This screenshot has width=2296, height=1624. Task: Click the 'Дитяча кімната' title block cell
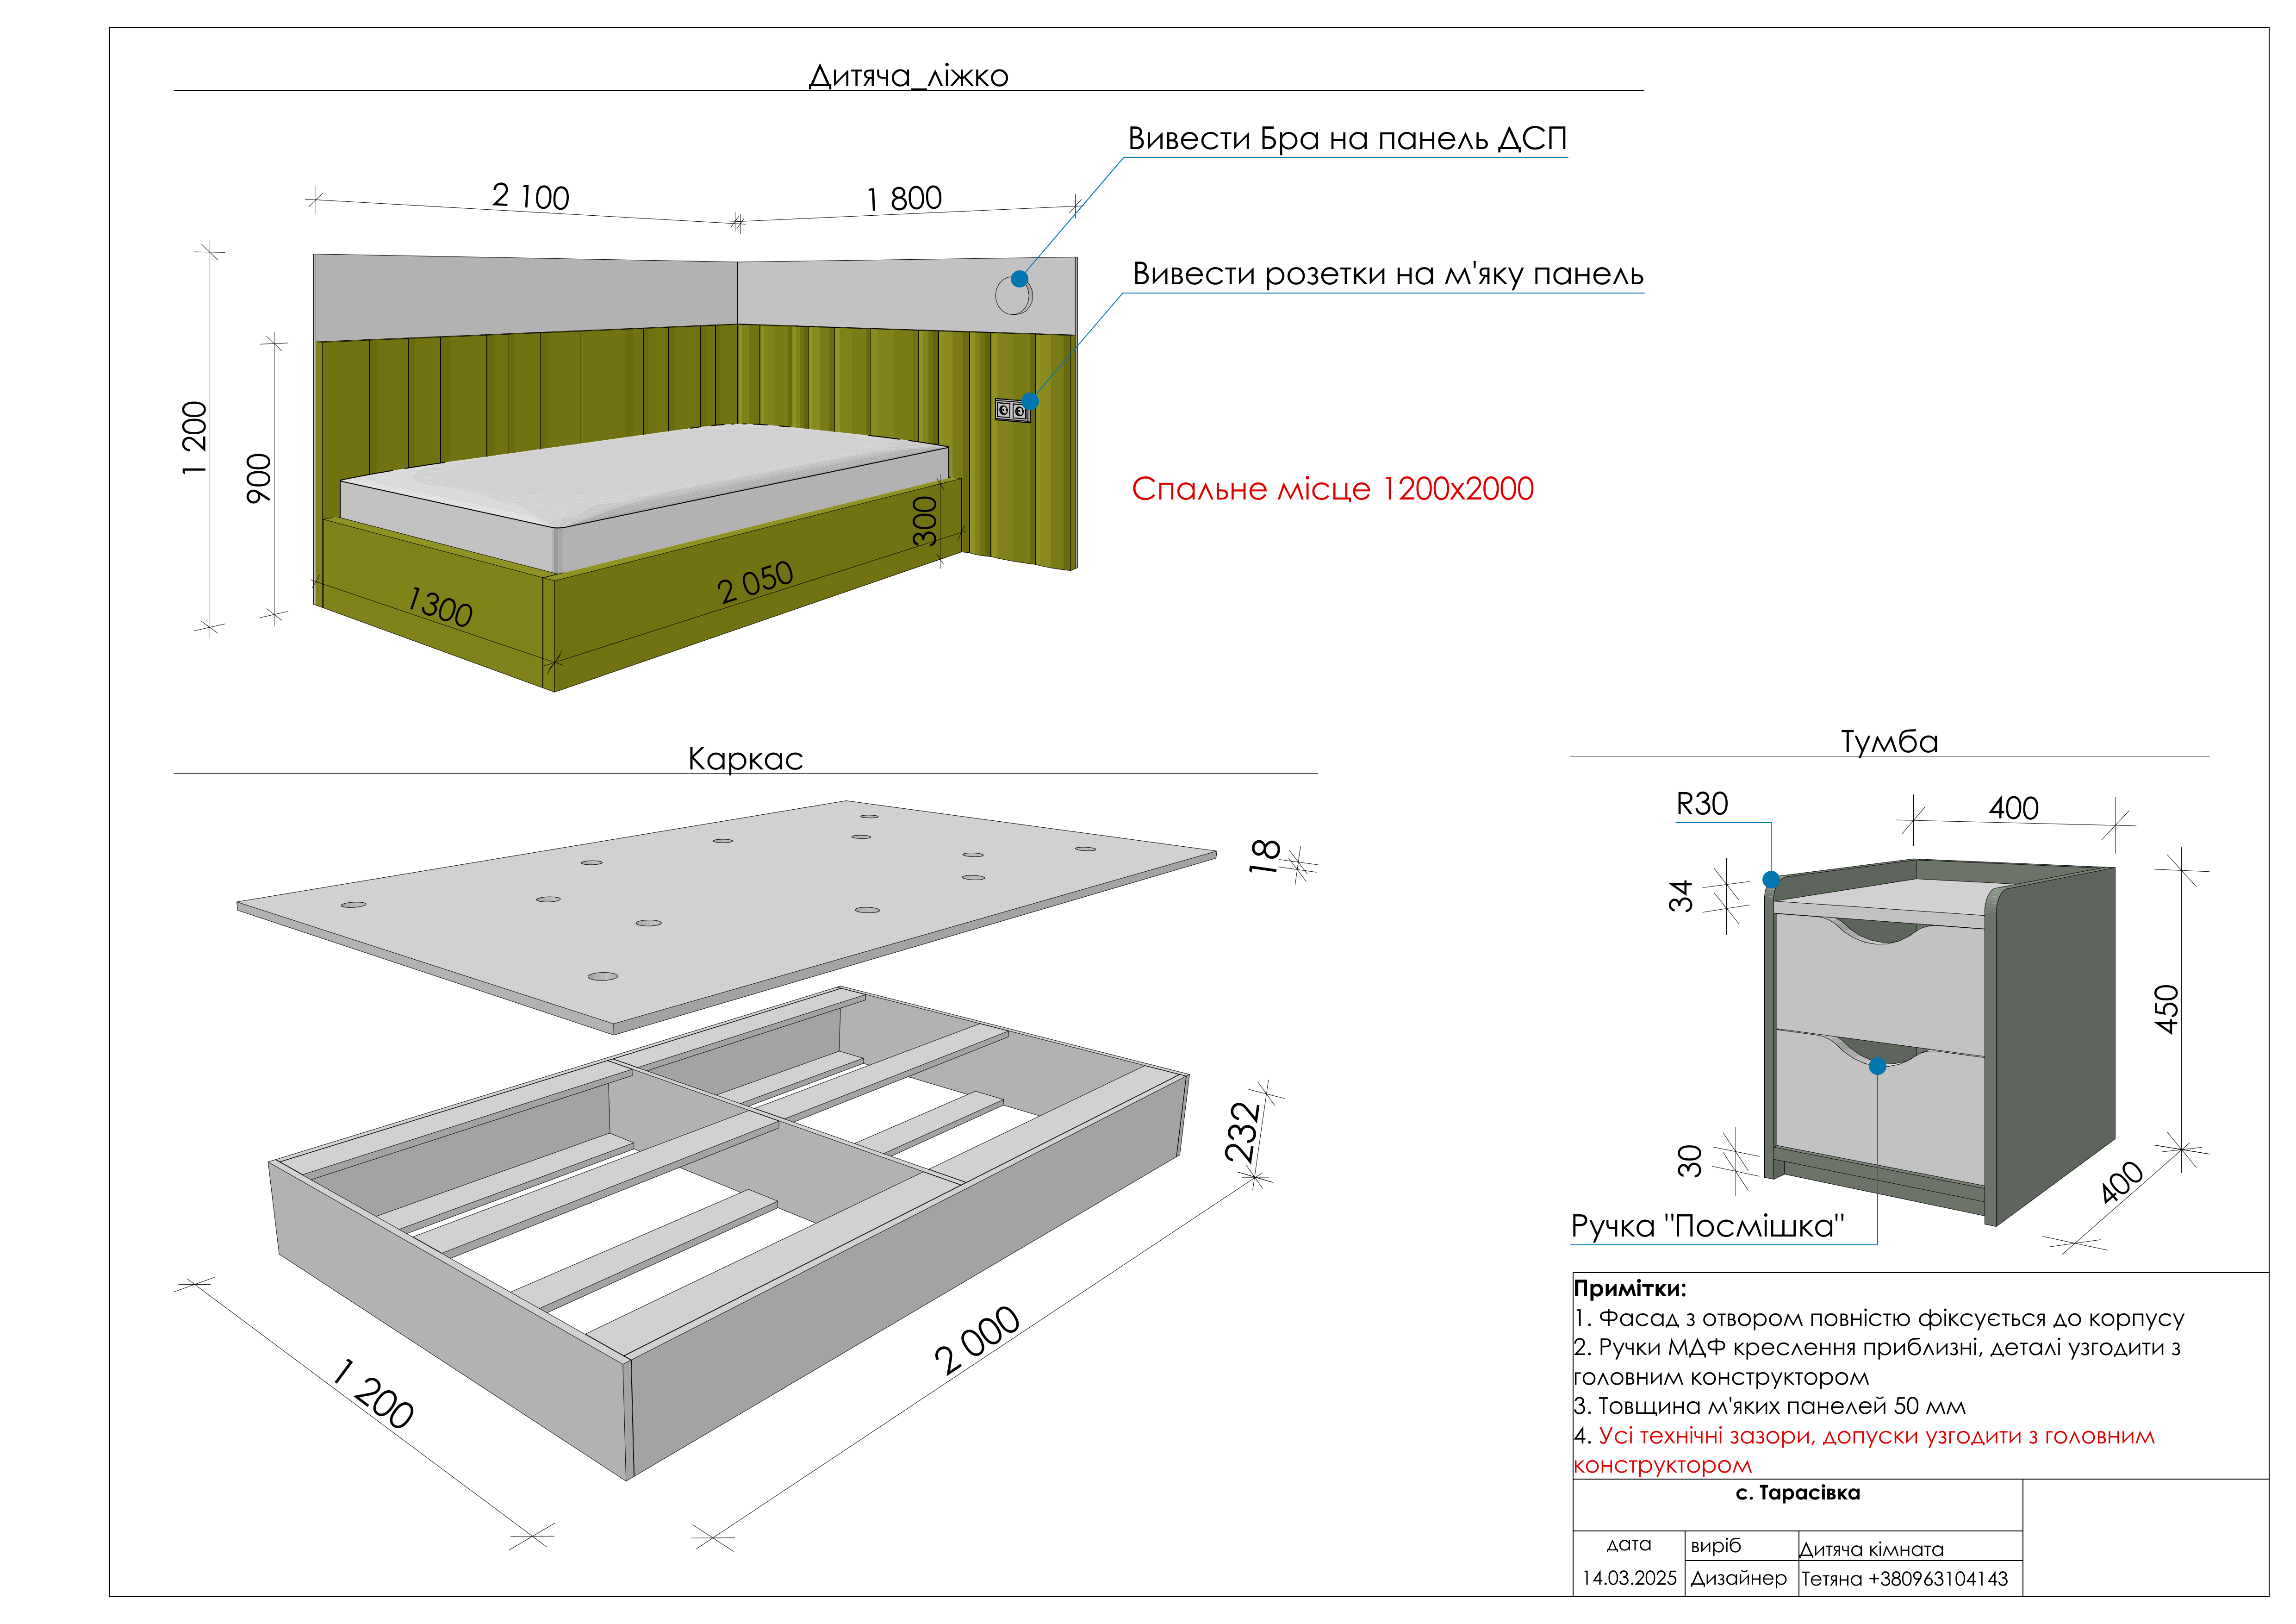coord(1871,1549)
